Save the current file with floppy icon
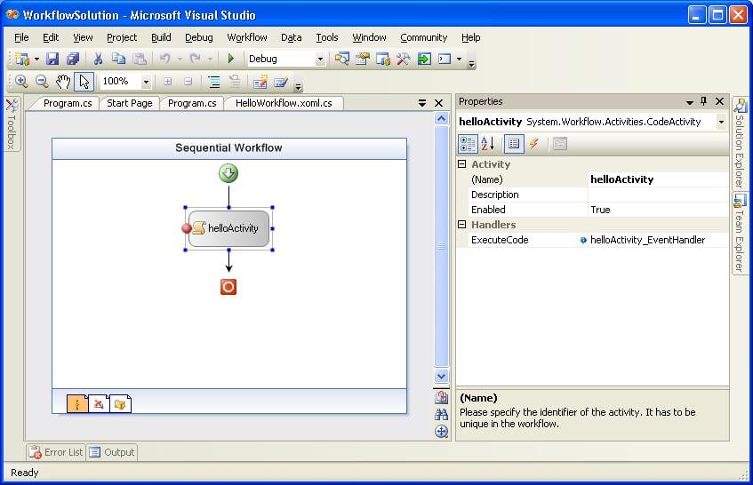 [52, 59]
